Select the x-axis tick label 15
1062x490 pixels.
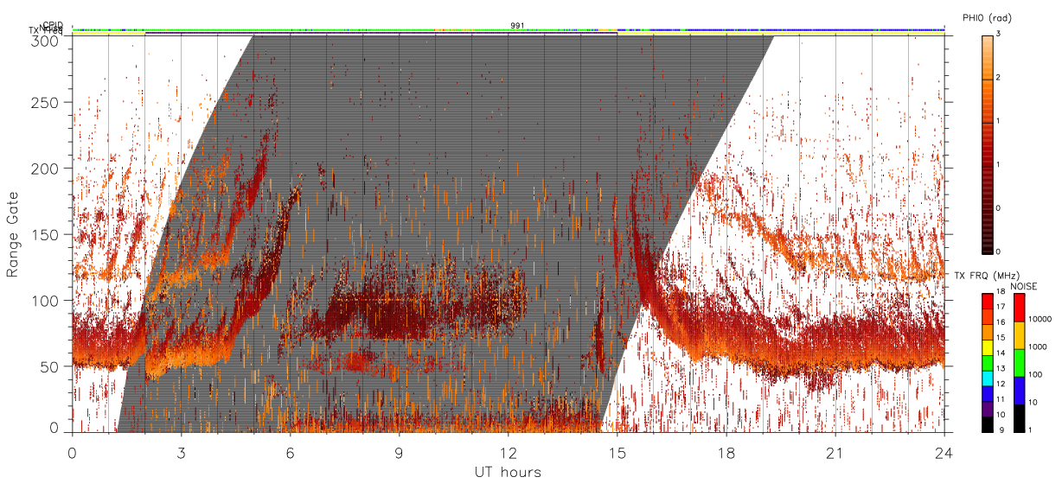[x=617, y=453]
